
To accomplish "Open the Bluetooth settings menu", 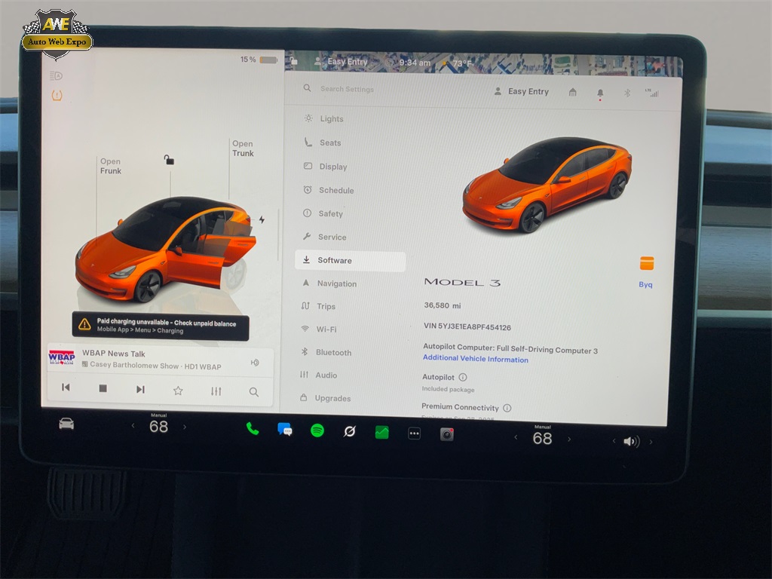I will click(326, 352).
